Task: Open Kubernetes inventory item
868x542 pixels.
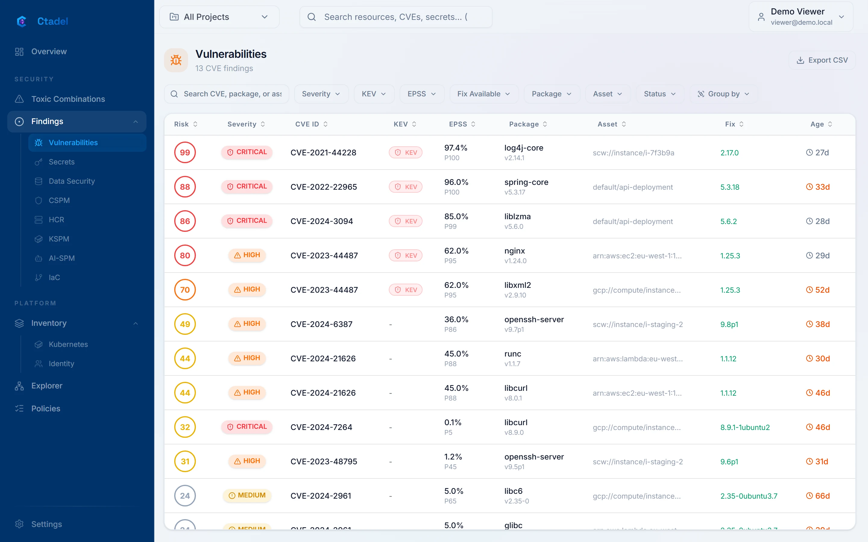Action: (87, 344)
